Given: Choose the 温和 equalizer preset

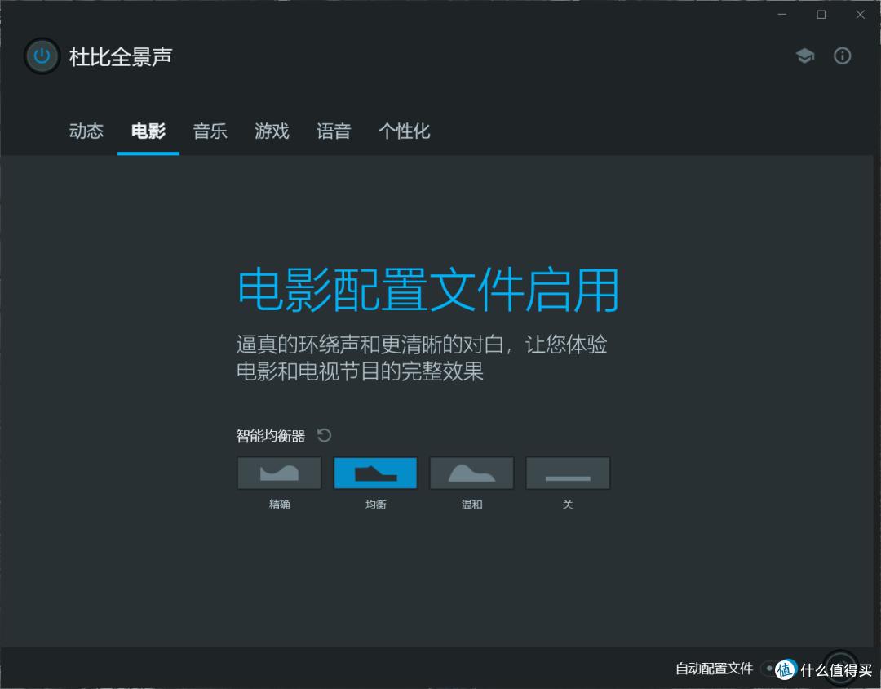Looking at the screenshot, I should [x=471, y=473].
